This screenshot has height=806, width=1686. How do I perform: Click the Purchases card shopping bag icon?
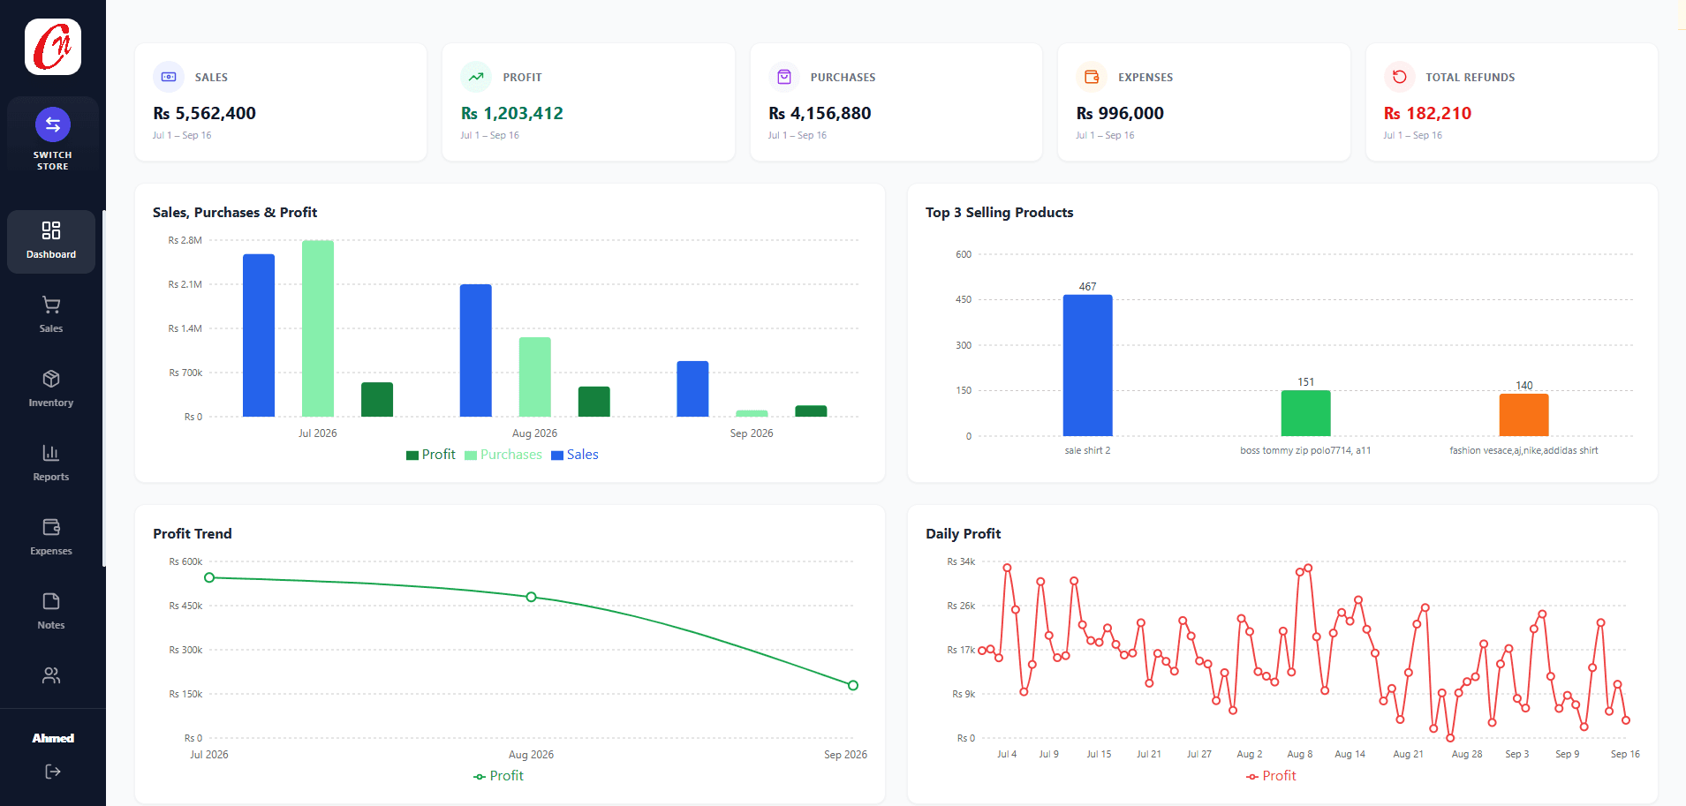(784, 77)
